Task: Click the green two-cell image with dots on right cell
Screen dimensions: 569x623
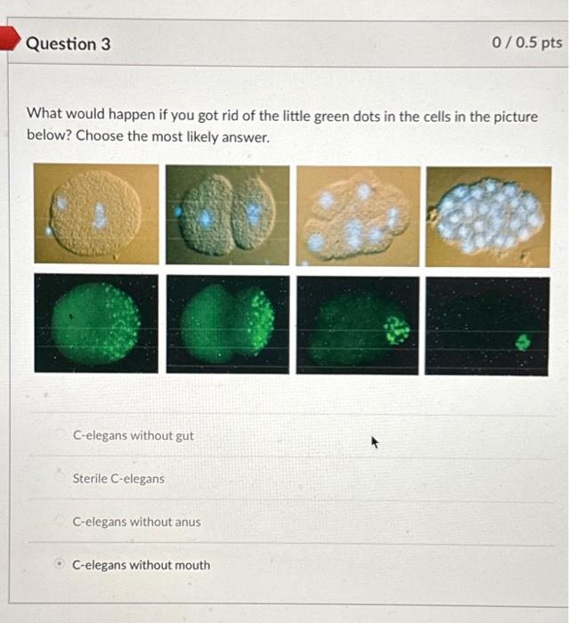Action: click(x=228, y=324)
